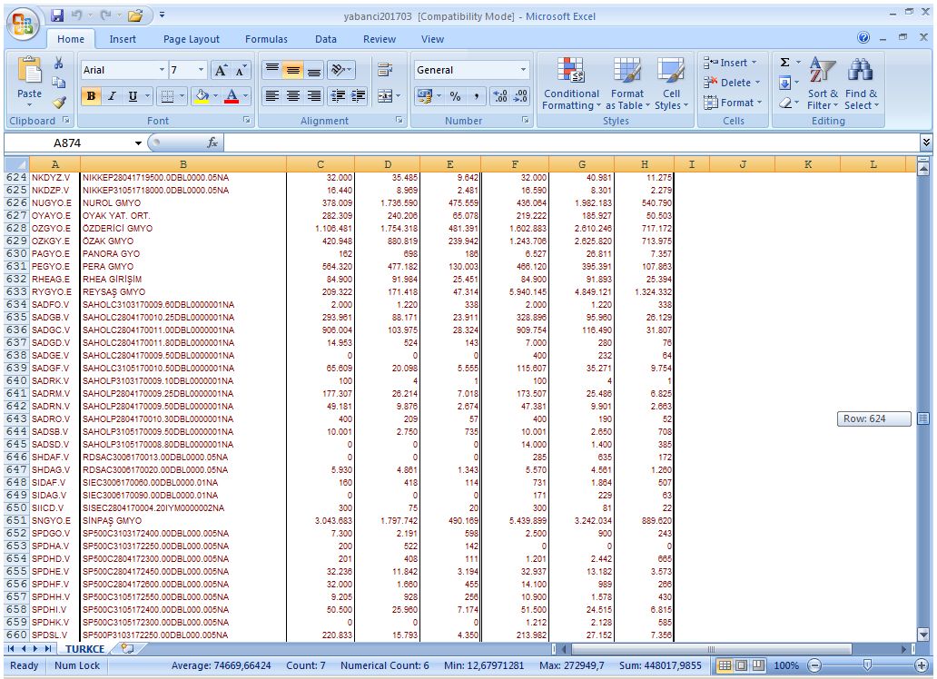Open the Font dialog box launcher
The width and height of the screenshot is (937, 679).
pos(247,120)
